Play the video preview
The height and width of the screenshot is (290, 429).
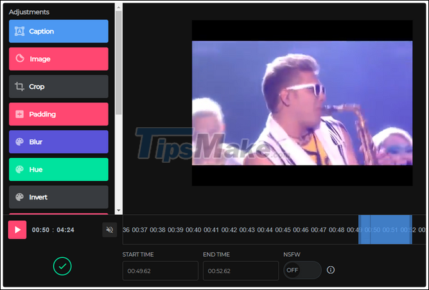tap(17, 230)
